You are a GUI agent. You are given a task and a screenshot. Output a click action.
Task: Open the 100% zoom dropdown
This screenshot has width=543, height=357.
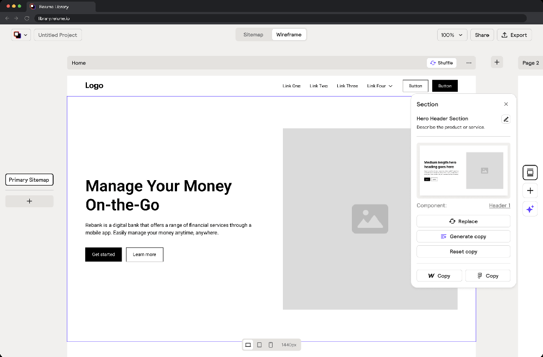452,35
